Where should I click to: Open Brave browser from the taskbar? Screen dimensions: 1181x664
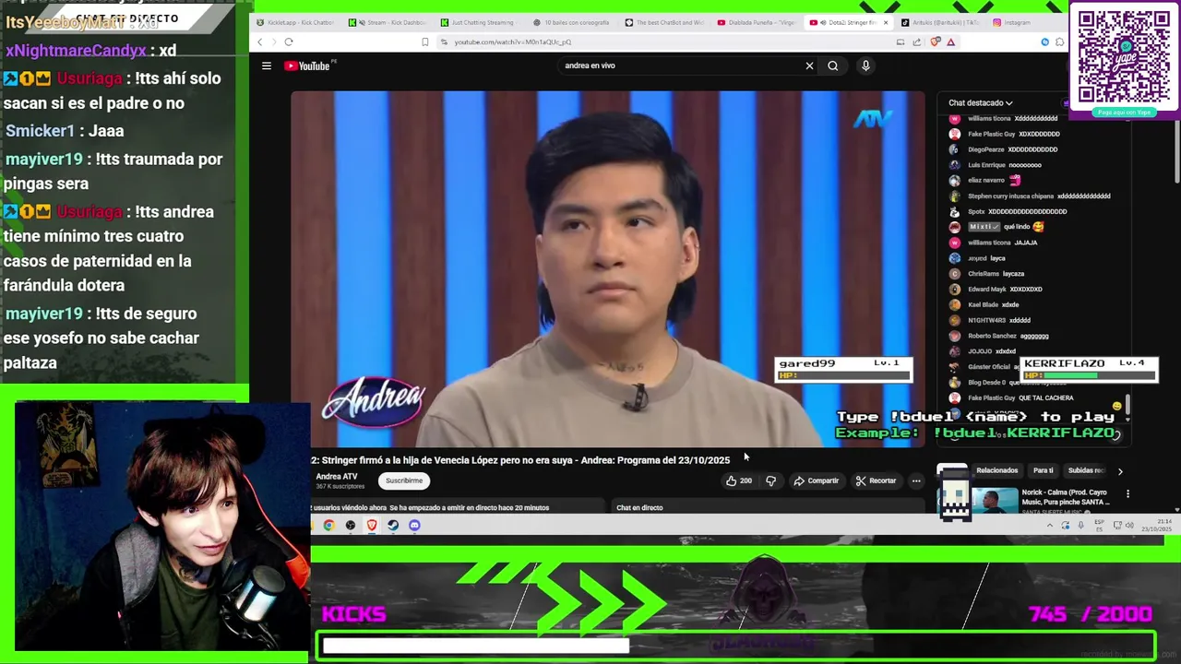372,526
